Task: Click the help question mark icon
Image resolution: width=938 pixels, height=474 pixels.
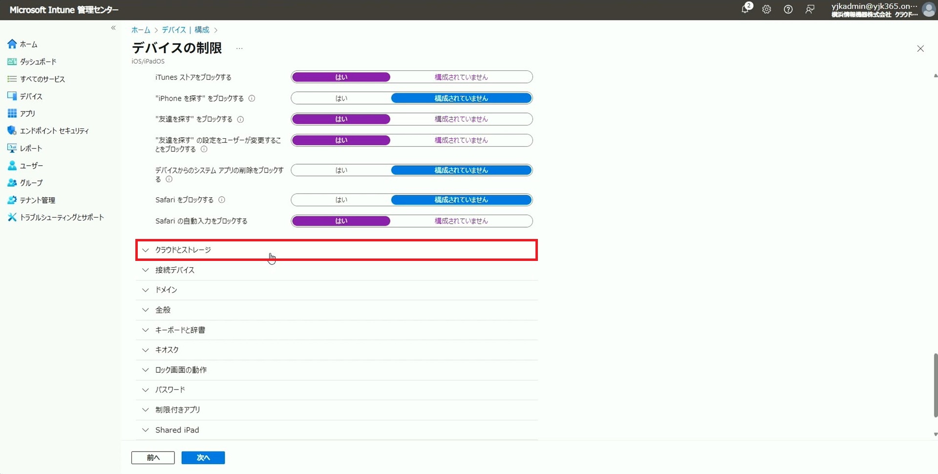Action: pyautogui.click(x=788, y=9)
